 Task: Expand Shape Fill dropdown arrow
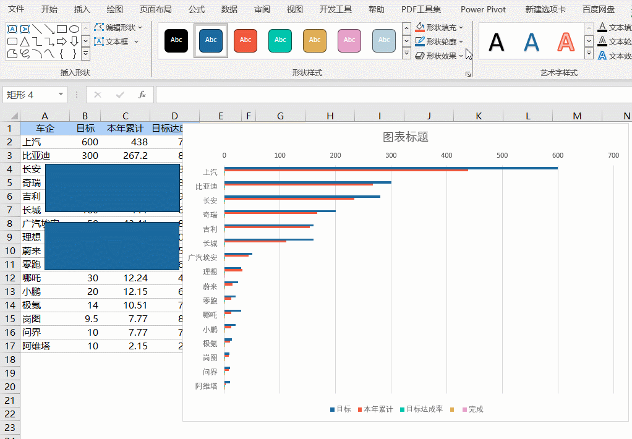tap(461, 27)
